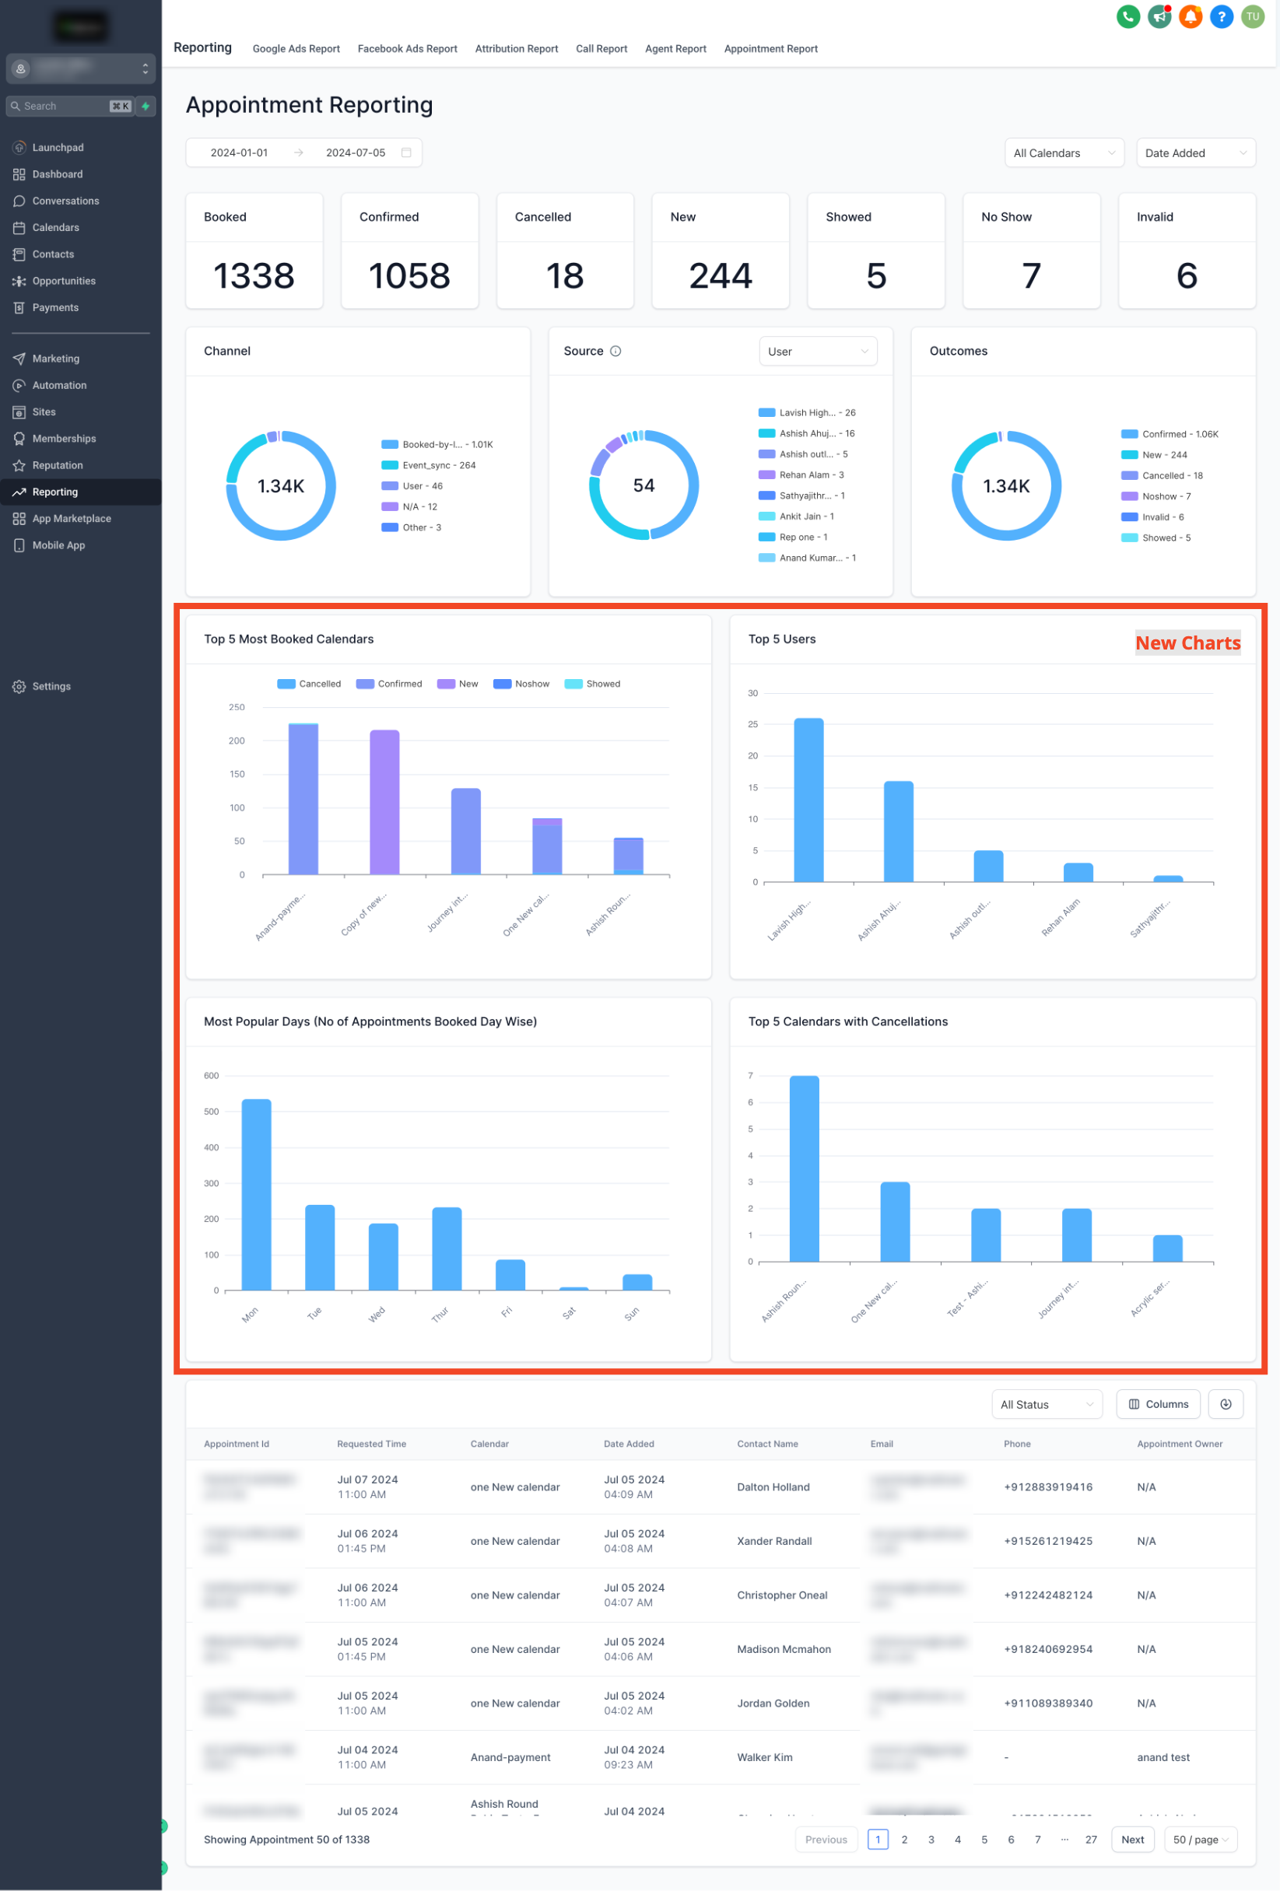Click the Walker Kim contact name
Viewport: 1280px width, 1891px height.
764,1757
